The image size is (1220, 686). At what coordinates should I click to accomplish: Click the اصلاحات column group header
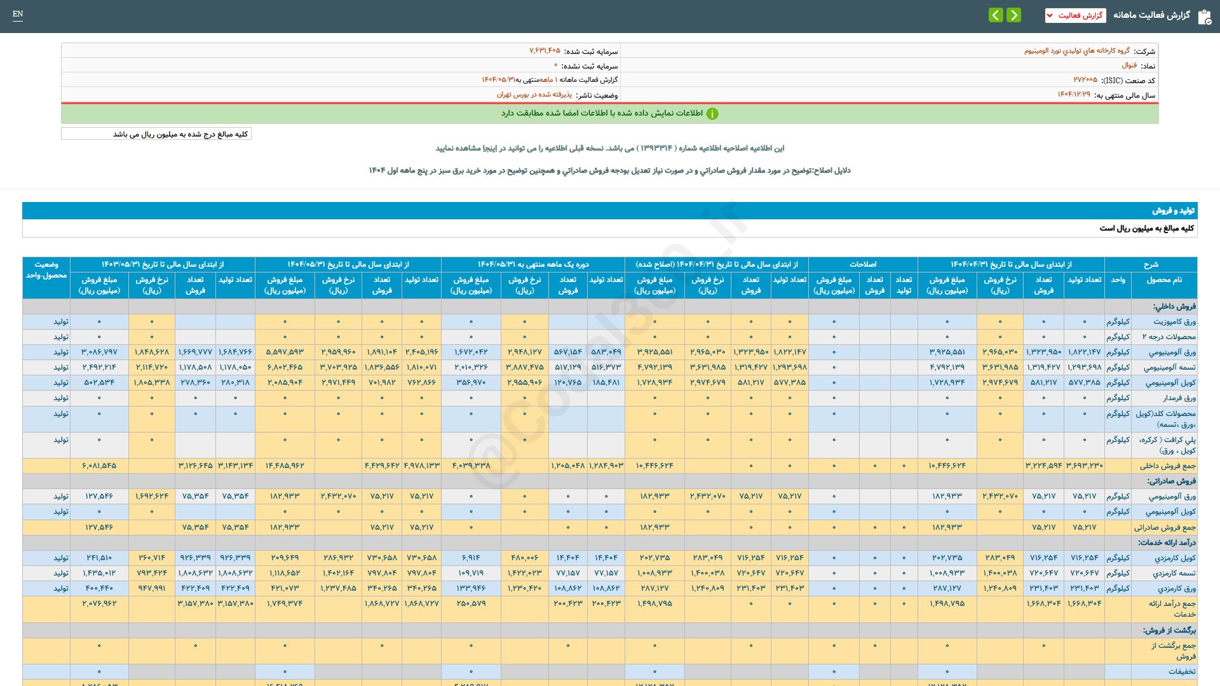click(x=863, y=264)
